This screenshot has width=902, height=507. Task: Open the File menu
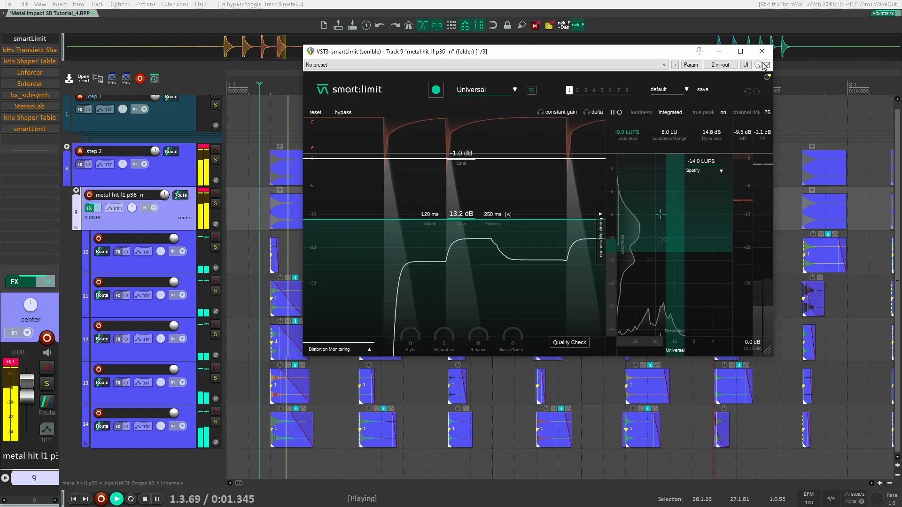(x=8, y=4)
